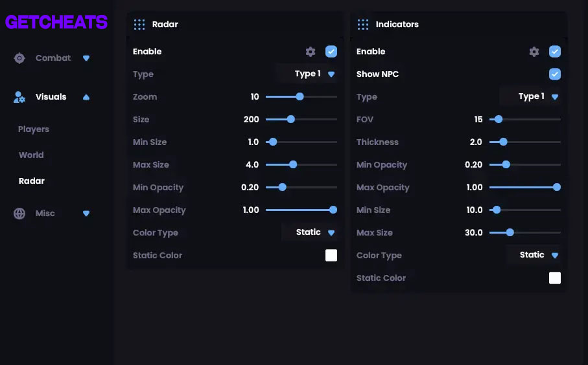Click the Show NPC label
The image size is (588, 365).
[377, 74]
